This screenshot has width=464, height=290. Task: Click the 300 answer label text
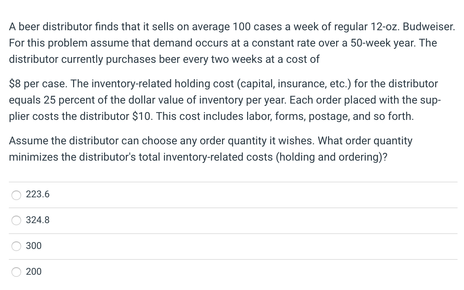click(34, 246)
